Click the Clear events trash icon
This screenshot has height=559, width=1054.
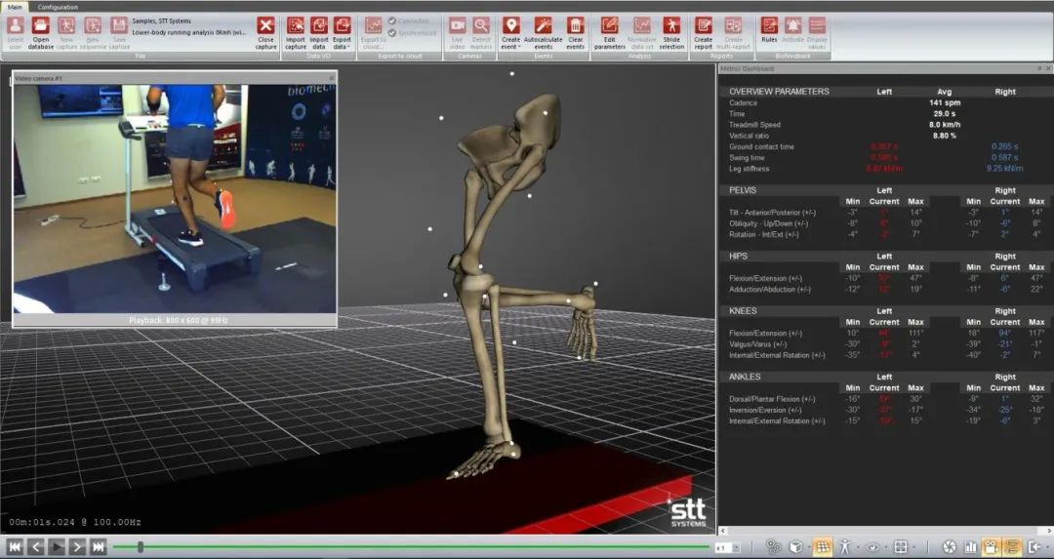pos(576,26)
